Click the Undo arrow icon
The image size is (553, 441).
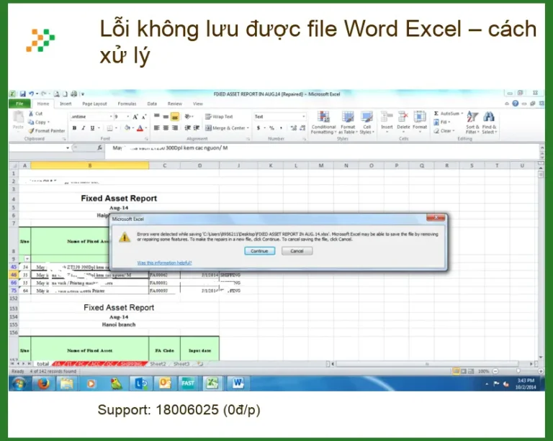coord(32,94)
